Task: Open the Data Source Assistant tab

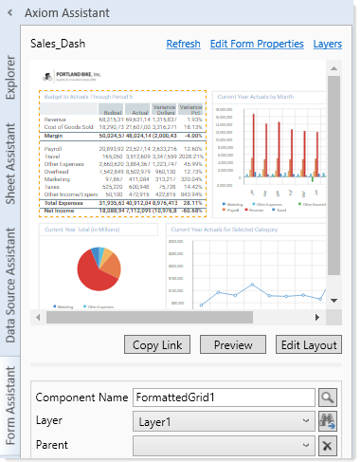Action: click(10, 285)
